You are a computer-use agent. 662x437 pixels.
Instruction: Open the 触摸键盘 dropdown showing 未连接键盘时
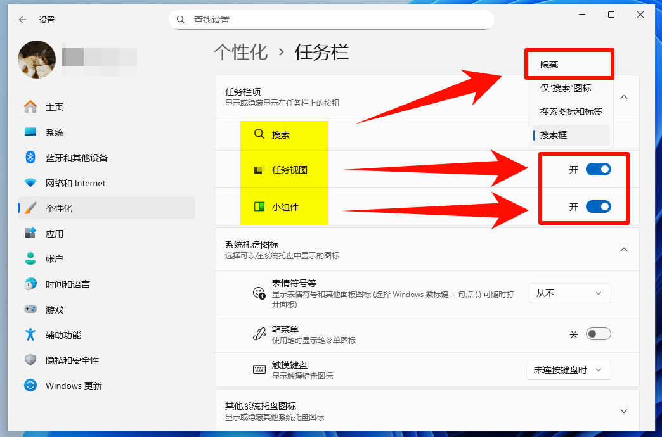[568, 370]
